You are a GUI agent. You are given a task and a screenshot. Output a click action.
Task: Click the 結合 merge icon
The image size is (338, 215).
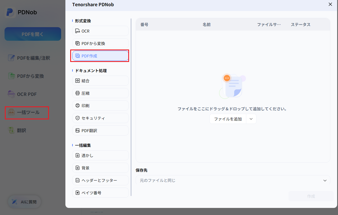(77, 81)
